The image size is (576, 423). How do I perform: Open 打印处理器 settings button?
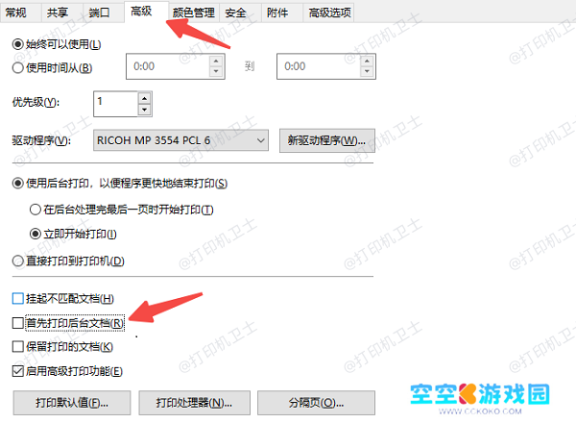pos(194,403)
